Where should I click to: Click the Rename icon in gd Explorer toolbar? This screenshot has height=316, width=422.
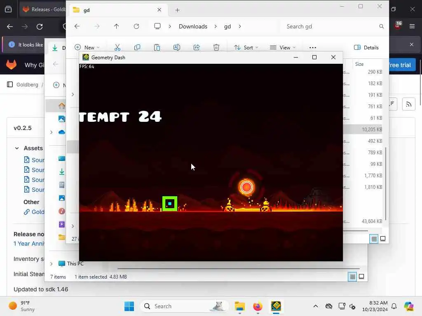176,48
